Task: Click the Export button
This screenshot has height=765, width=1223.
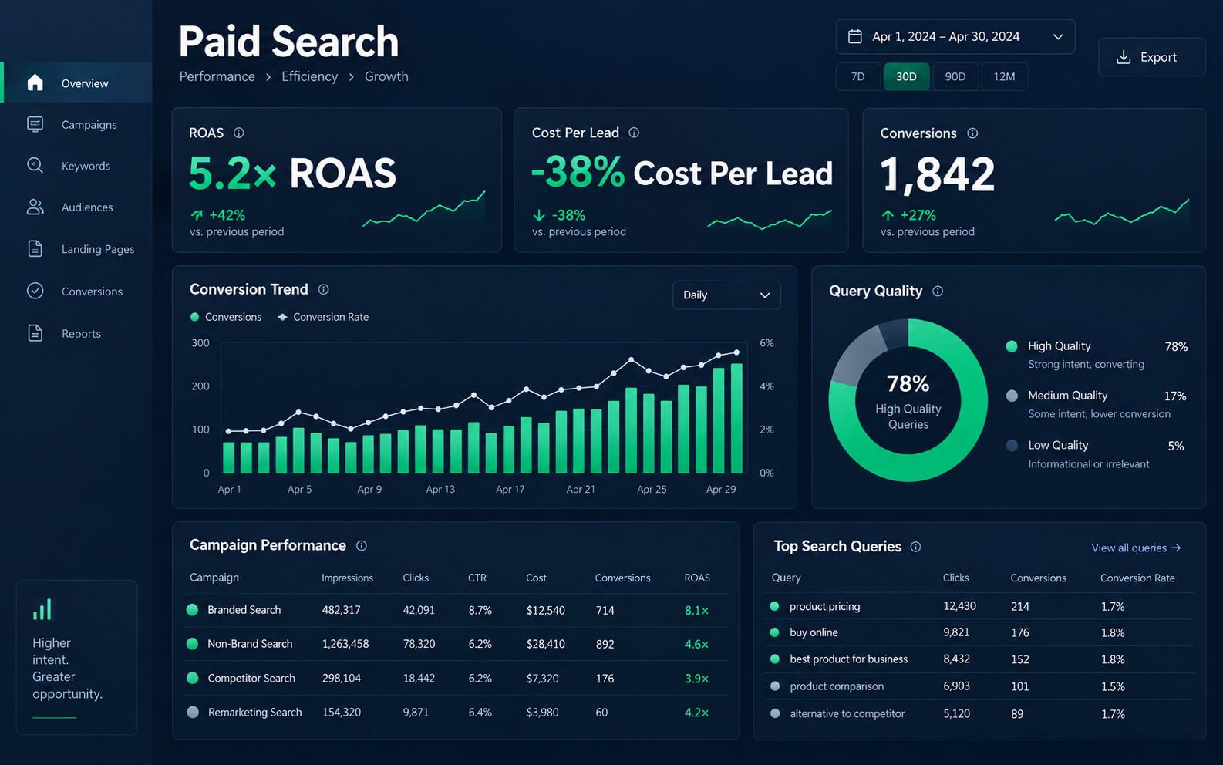Action: pos(1151,57)
